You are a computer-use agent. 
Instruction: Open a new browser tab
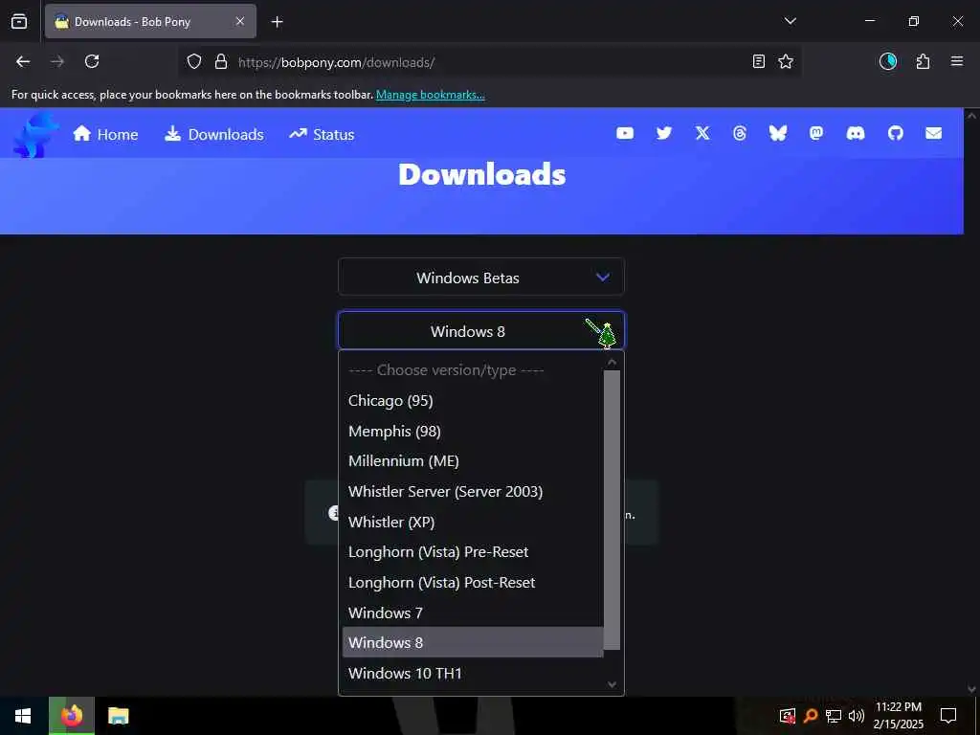[x=277, y=22]
